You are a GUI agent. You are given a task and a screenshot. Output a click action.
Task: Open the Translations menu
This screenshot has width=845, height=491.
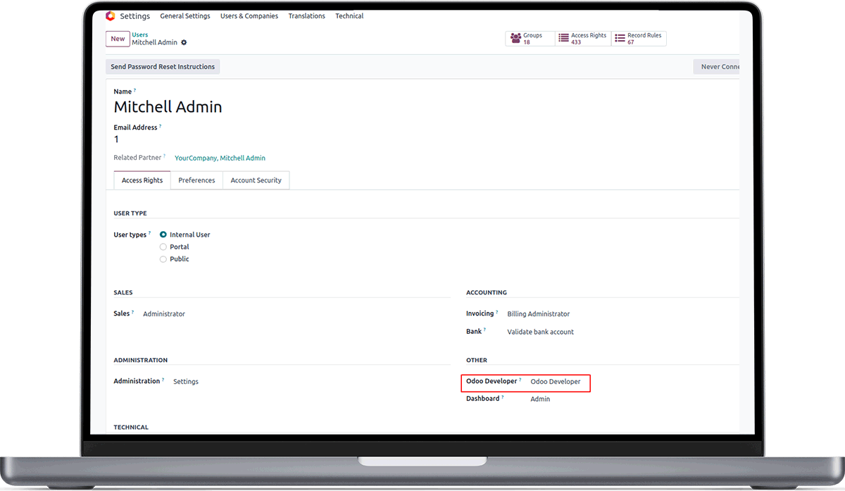coord(307,16)
